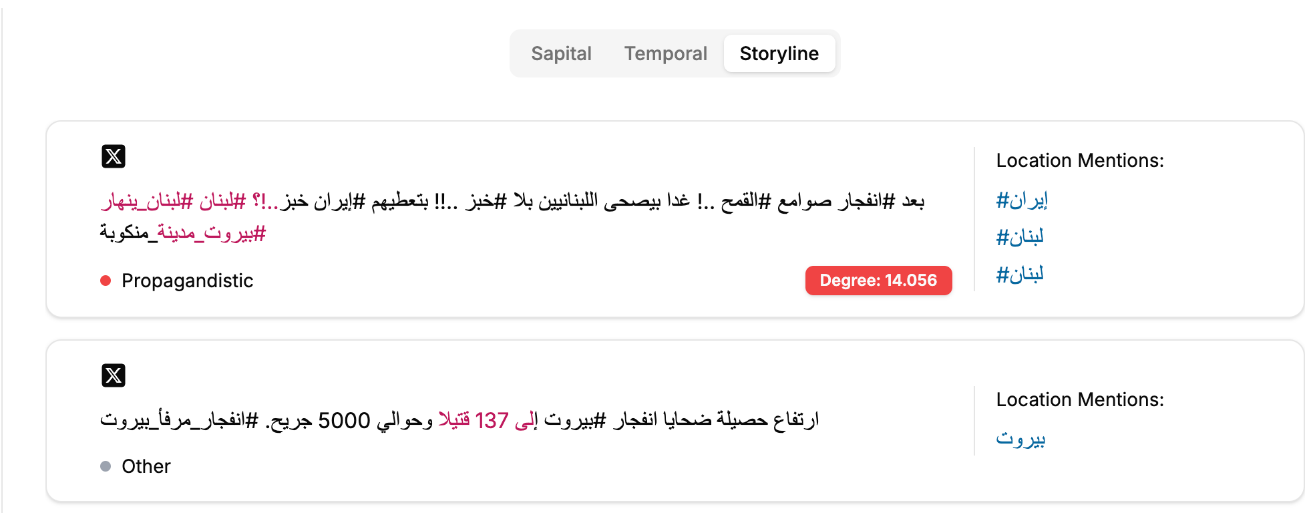Click the #انفجار_مرفأ_بيروت hashtag in the second post
1313x513 pixels.
point(179,420)
